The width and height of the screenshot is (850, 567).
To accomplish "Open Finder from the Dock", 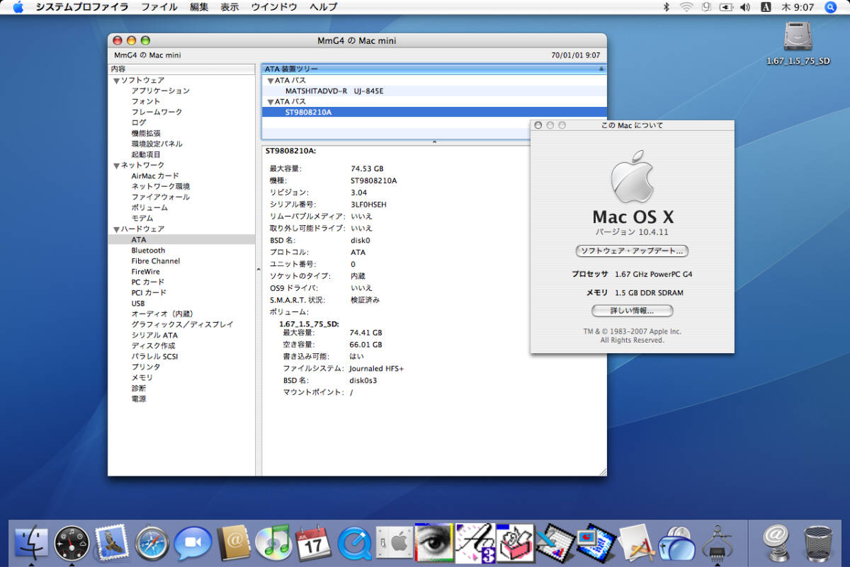I will [31, 544].
